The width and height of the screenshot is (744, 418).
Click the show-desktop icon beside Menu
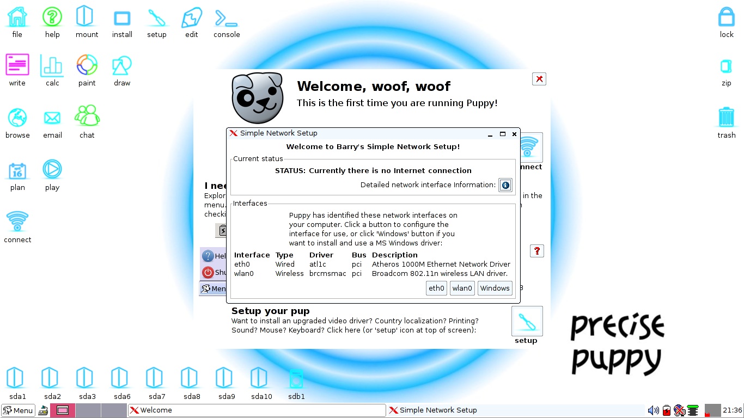tap(43, 411)
